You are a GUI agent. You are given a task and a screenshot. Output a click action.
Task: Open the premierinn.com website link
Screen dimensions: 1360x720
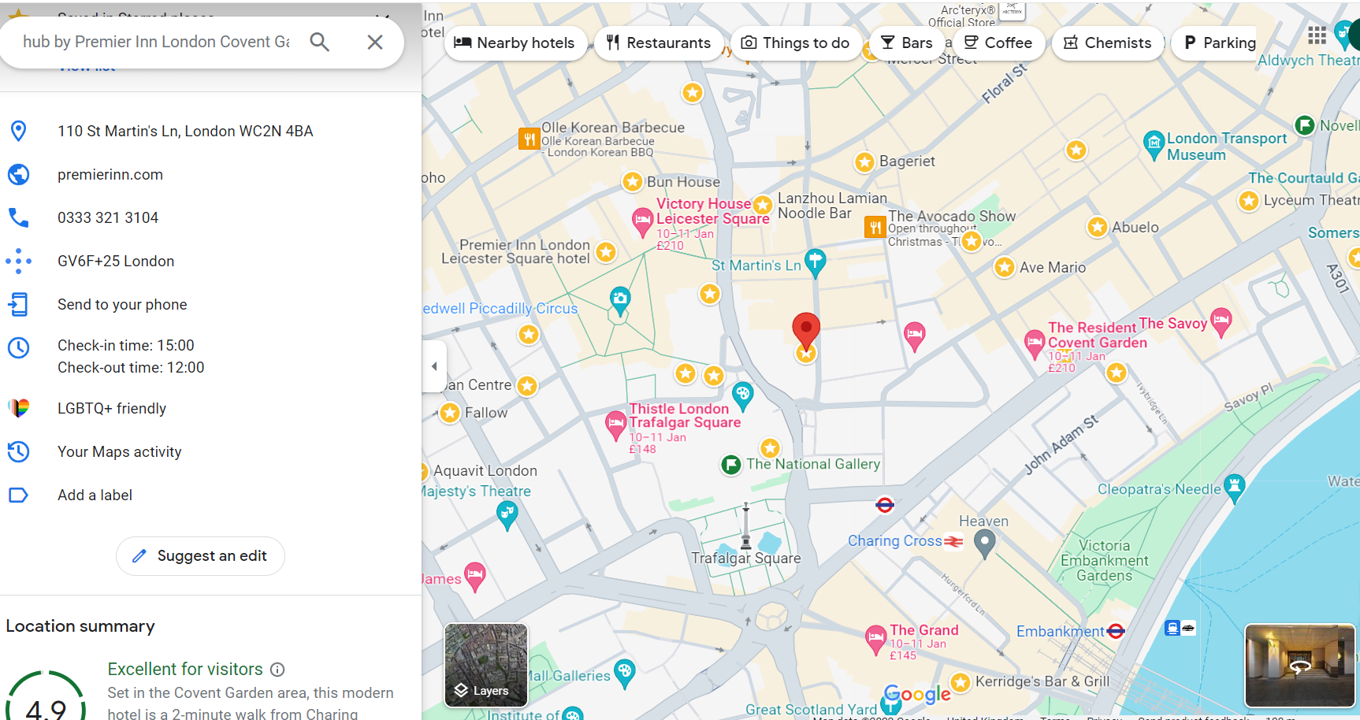tap(110, 175)
